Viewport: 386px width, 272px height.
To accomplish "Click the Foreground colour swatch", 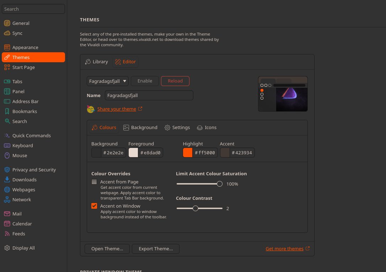I will coord(133,153).
